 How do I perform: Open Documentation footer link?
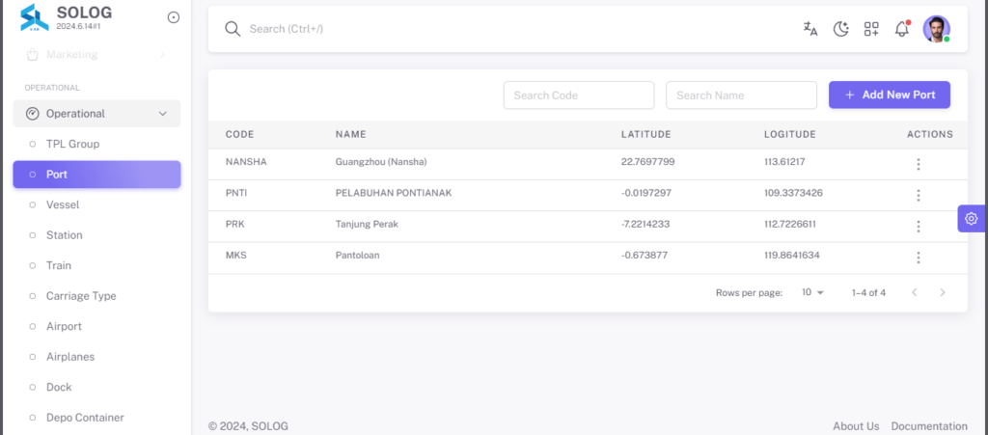(929, 426)
